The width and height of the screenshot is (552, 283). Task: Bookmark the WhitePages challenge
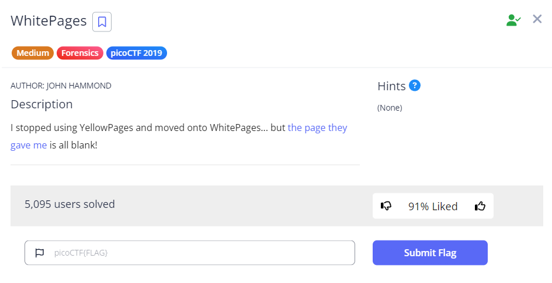[102, 22]
